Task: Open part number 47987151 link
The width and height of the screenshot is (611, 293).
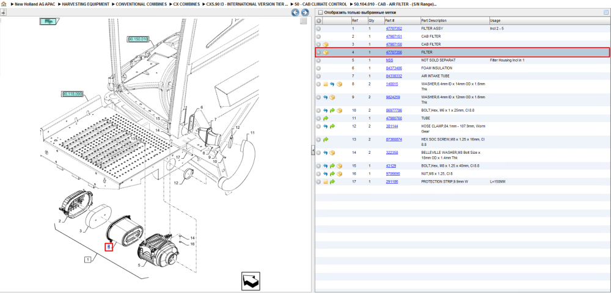Action: (x=393, y=37)
